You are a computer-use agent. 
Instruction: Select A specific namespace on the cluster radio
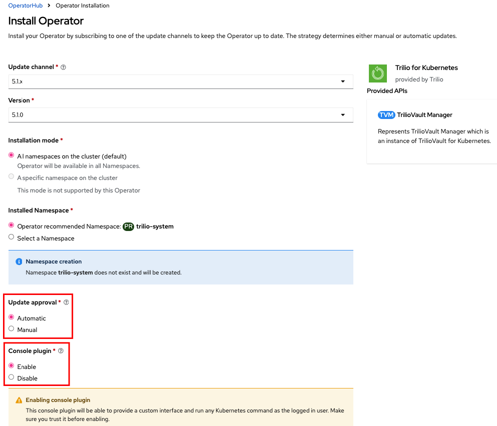pos(12,176)
